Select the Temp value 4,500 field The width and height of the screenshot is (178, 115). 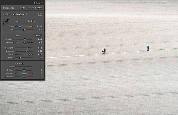pos(39,26)
